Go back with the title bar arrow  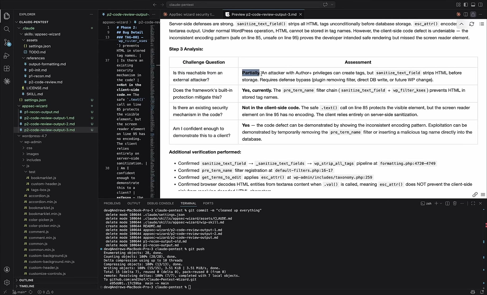point(155,4)
